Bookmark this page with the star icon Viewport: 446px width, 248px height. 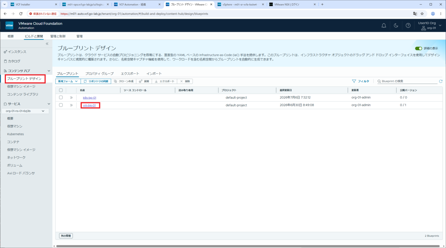click(x=422, y=13)
